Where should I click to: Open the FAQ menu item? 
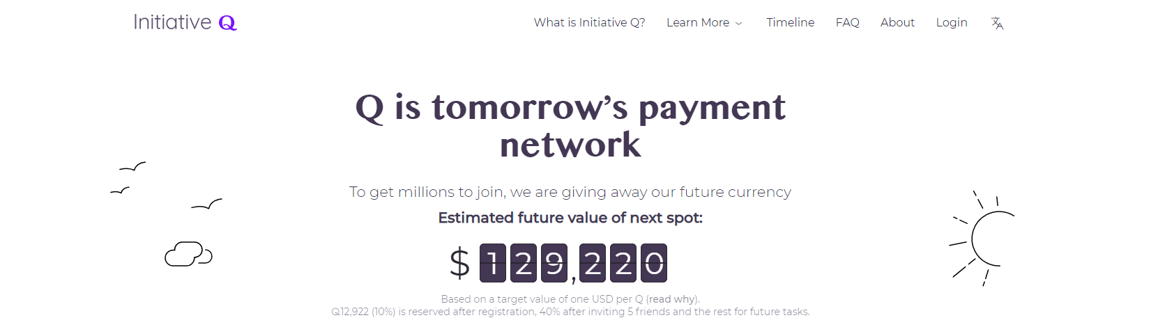pyautogui.click(x=847, y=22)
